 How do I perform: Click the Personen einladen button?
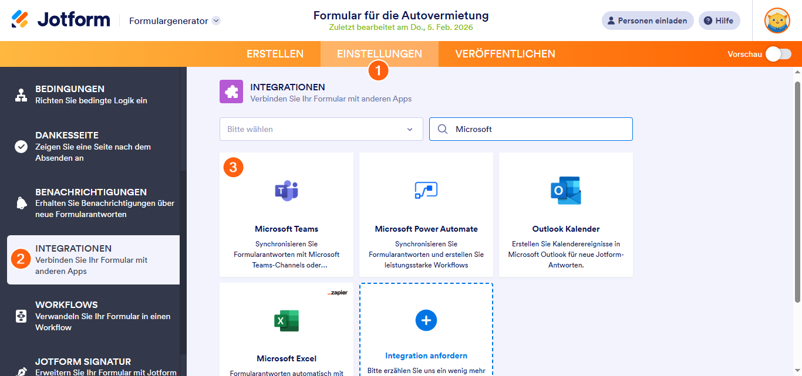point(647,20)
